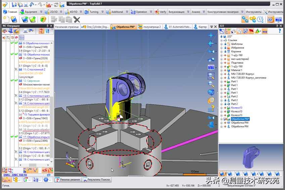285x190 pixels.
Task: Click the blue question mark help icon
Action: point(280,31)
